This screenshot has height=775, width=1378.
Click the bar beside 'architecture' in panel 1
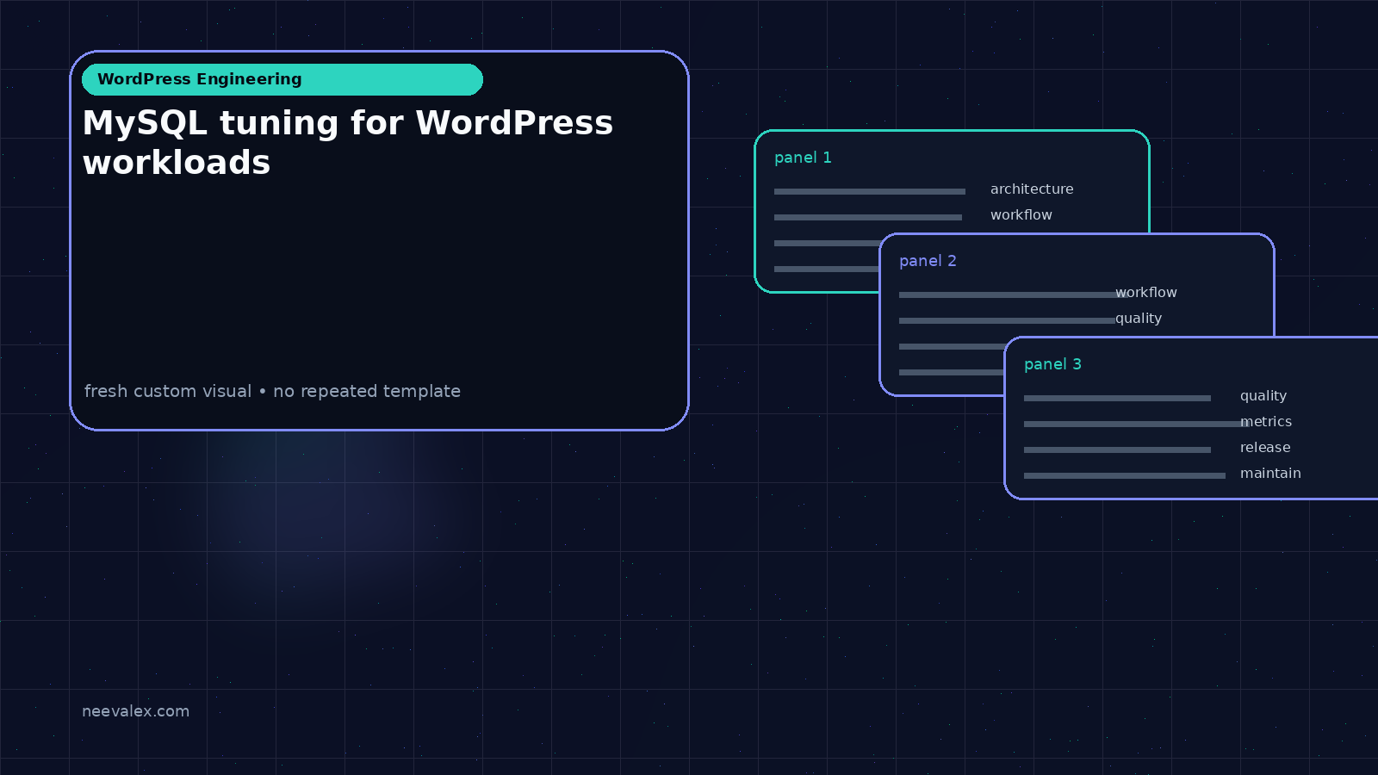click(x=870, y=191)
